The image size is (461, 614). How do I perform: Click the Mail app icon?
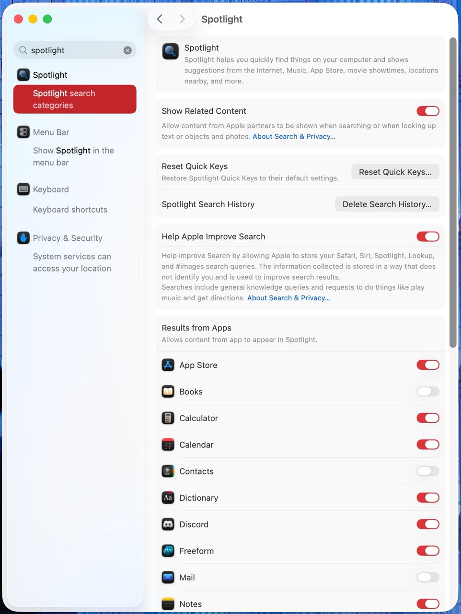[168, 578]
